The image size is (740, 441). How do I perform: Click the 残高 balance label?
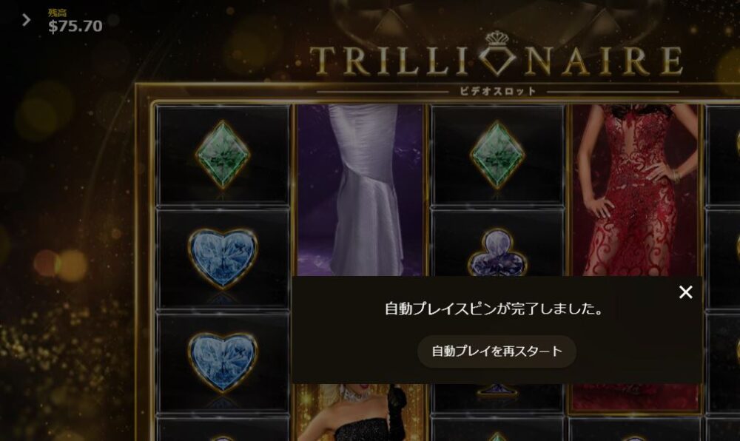pos(57,13)
